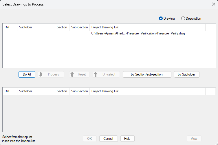218x145 pixels.
Task: Click bottom list Sub-Section column header
Action: (79, 91)
